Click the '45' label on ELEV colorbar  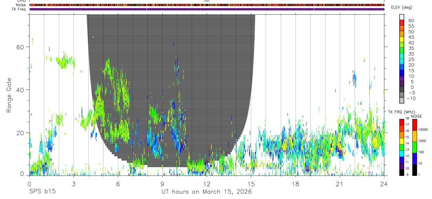point(411,37)
